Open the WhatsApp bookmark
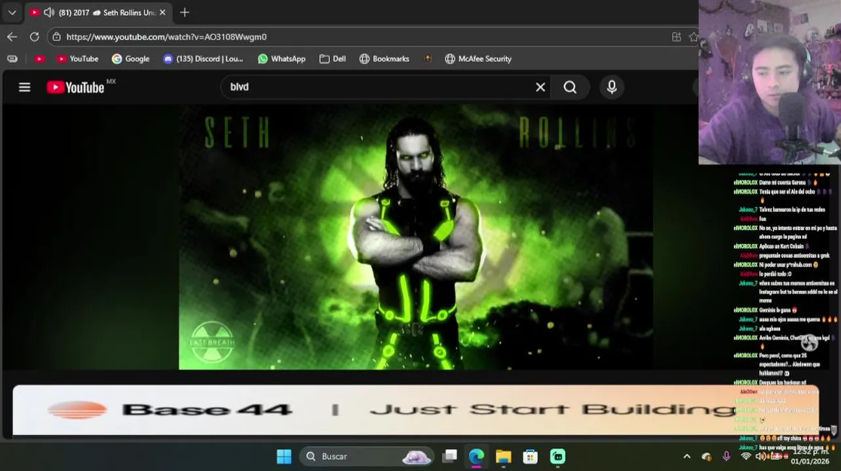This screenshot has height=471, width=841. click(282, 59)
